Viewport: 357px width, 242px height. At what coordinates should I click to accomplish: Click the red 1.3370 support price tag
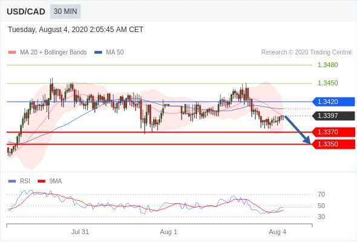[333, 132]
